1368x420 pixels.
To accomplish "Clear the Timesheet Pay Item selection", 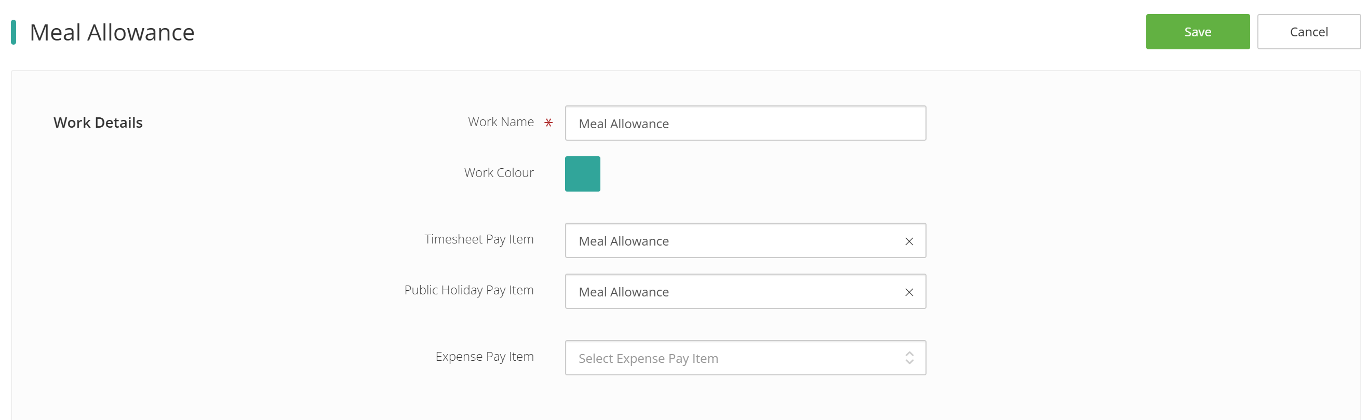I will point(909,241).
